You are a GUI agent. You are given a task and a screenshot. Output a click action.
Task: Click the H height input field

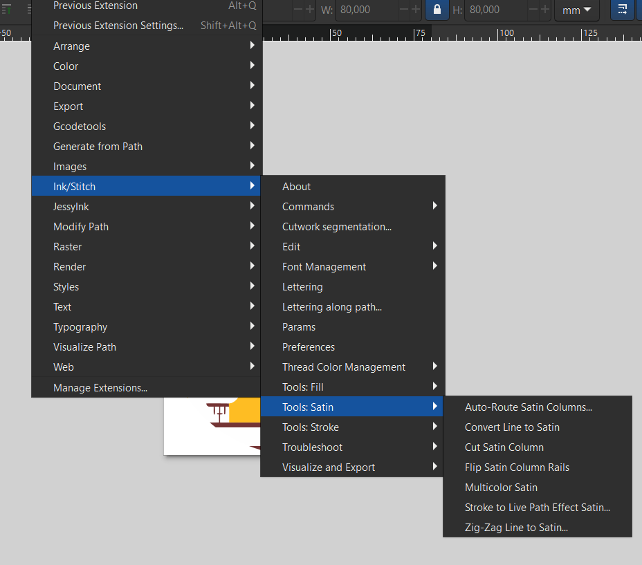pyautogui.click(x=496, y=10)
